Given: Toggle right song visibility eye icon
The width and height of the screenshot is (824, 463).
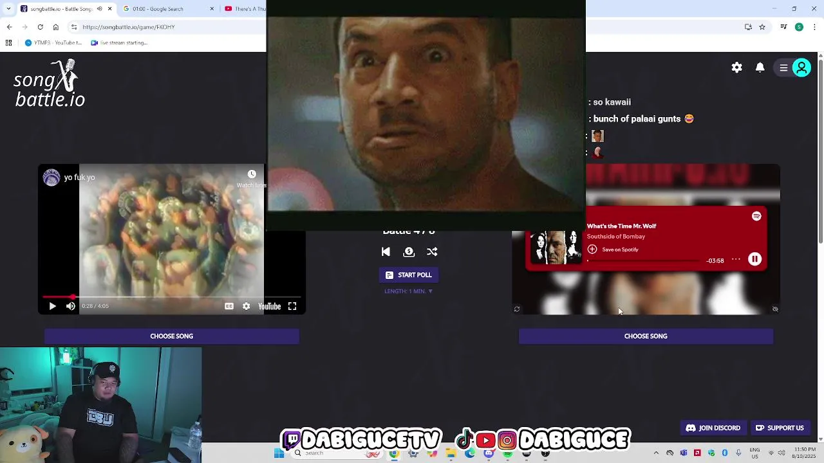Looking at the screenshot, I should pyautogui.click(x=775, y=309).
